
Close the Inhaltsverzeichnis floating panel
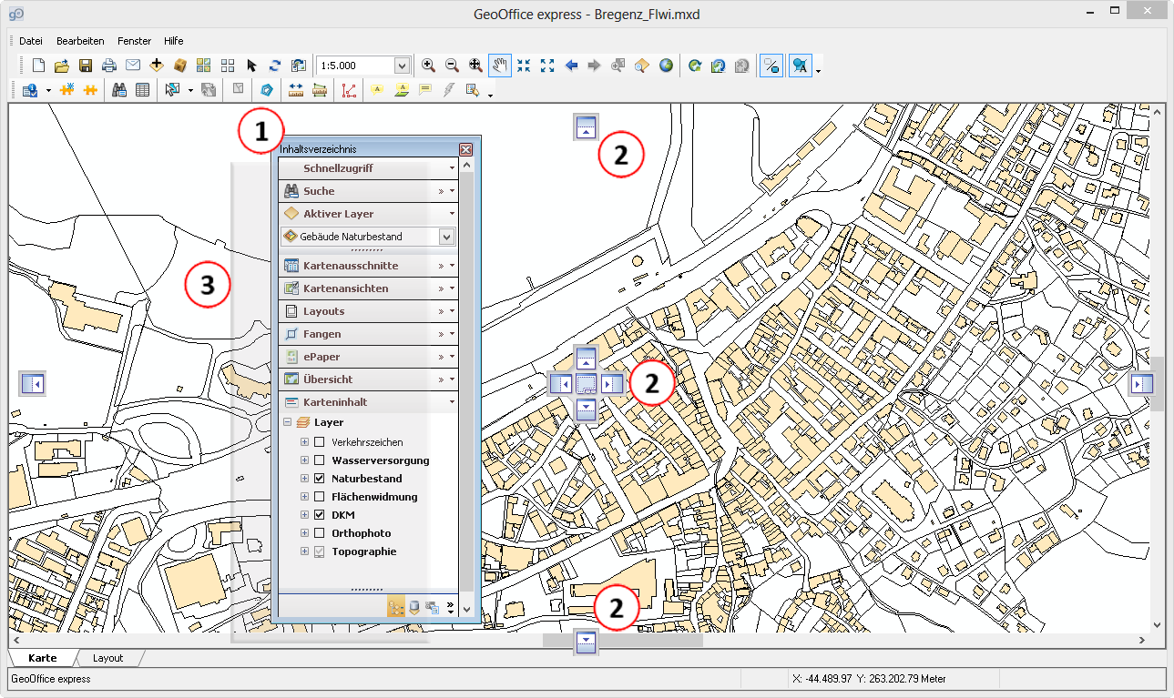pos(465,149)
